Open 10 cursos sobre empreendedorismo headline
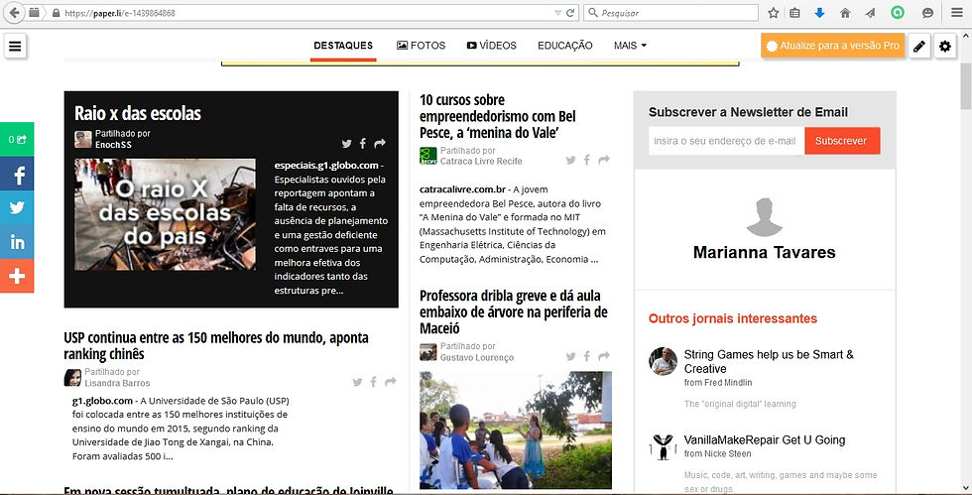Screen dimensions: 972x495 [498, 116]
